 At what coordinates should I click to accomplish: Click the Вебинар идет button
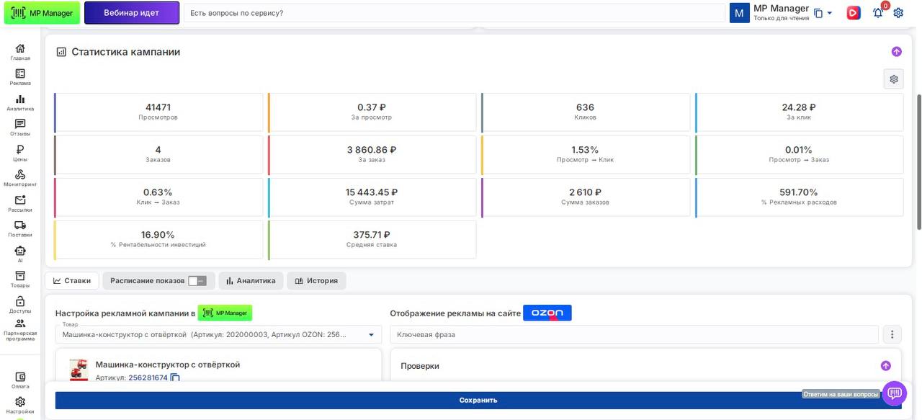click(132, 13)
